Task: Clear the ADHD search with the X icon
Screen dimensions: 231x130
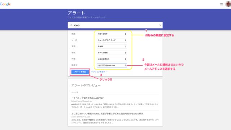Action: point(160,25)
